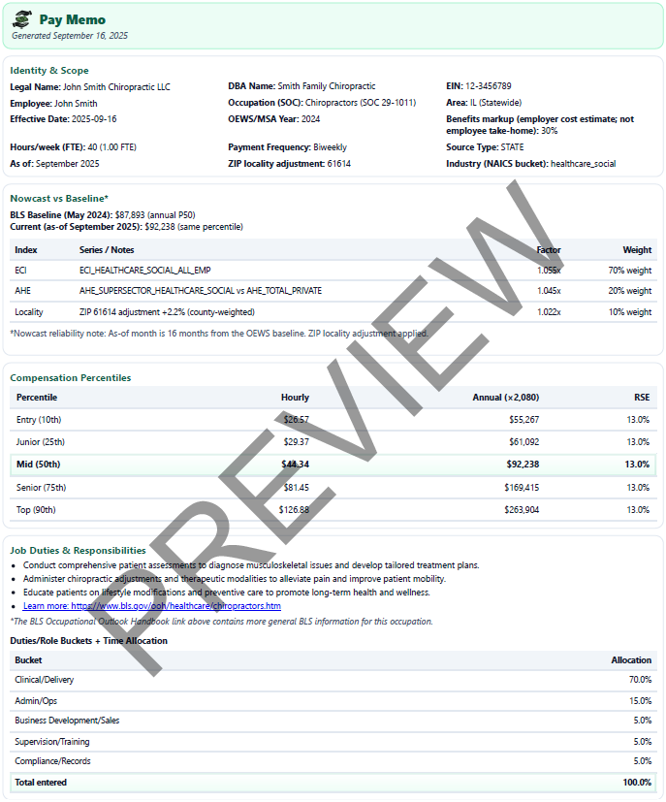Screen dimensions: 666x802
Task: Click the AHE factor 1.045x cell
Action: pyautogui.click(x=549, y=291)
